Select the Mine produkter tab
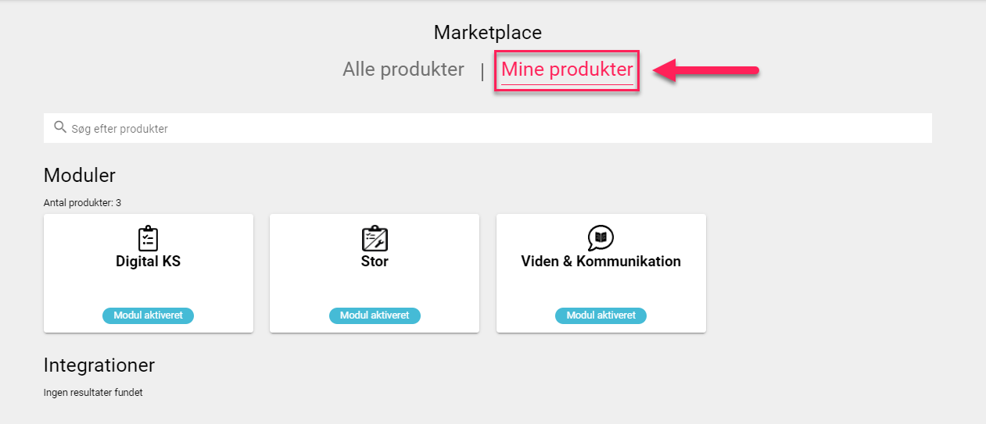Image resolution: width=986 pixels, height=424 pixels. [x=567, y=70]
